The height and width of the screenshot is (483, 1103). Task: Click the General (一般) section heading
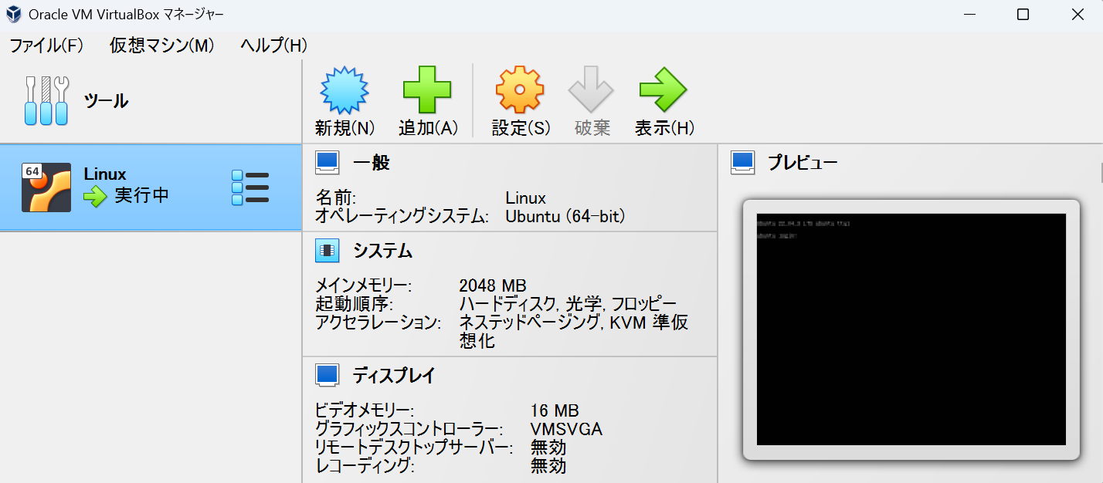(x=372, y=163)
